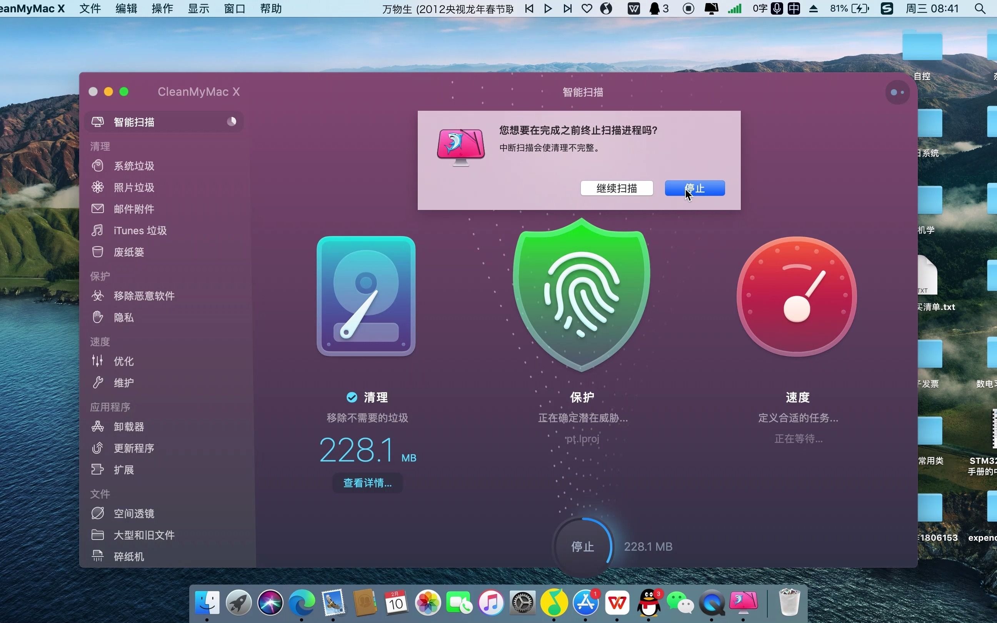Open Launchpad from the Dock
This screenshot has width=997, height=623.
coord(238,602)
